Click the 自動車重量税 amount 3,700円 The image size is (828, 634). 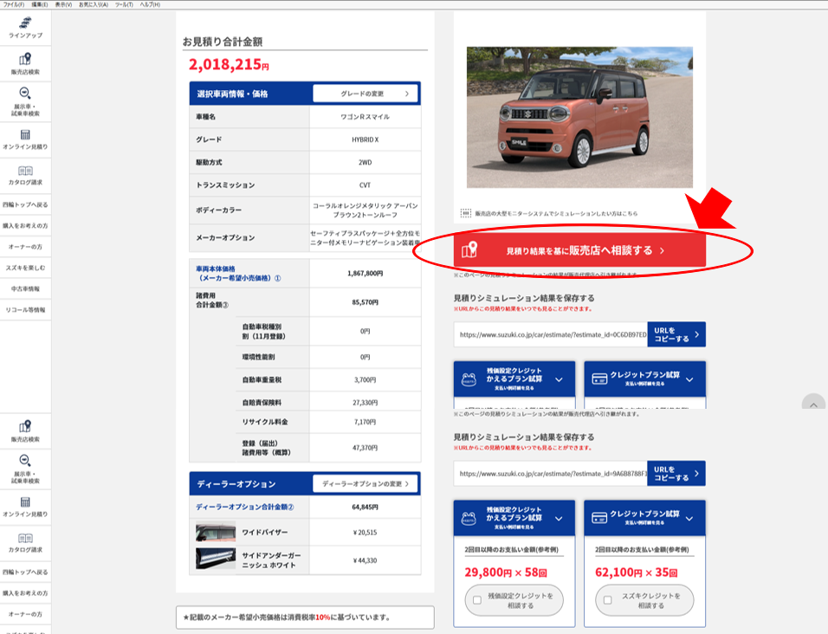click(x=365, y=379)
